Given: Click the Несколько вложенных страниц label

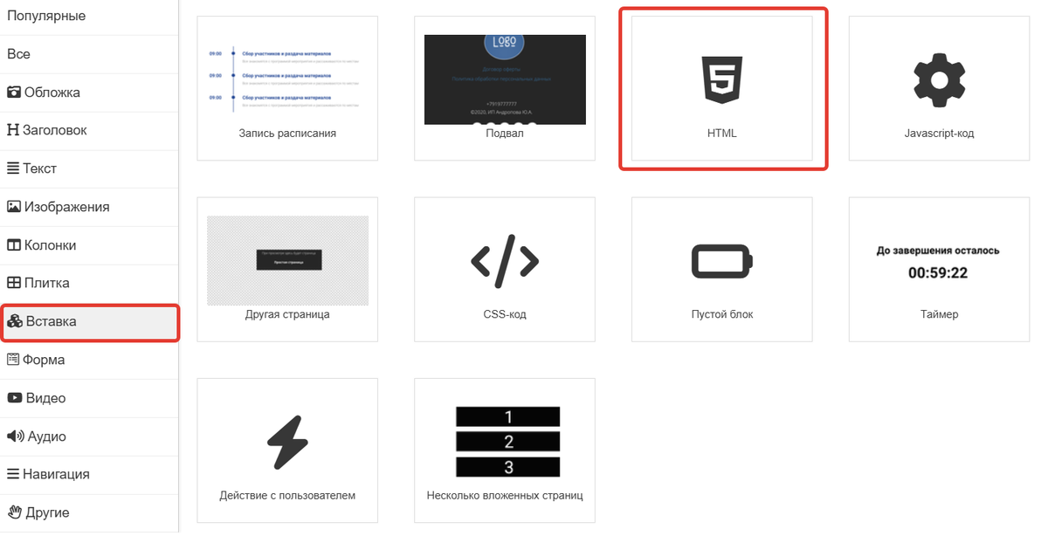Looking at the screenshot, I should (x=505, y=496).
